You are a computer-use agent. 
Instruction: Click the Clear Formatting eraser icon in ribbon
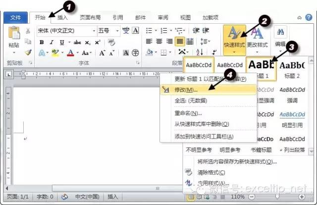point(111,42)
